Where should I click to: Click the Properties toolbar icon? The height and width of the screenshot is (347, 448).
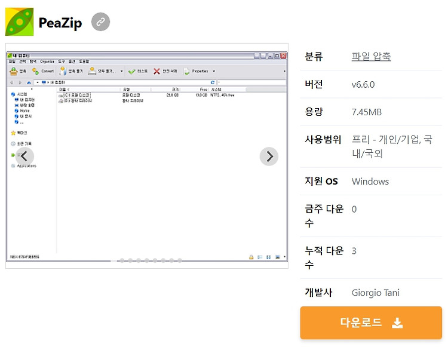coord(186,71)
